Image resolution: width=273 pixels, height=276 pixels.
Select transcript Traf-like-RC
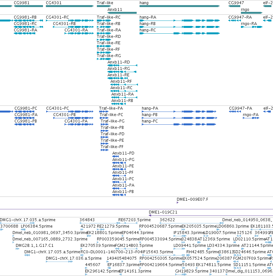coord(104,21)
